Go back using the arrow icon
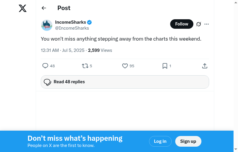This screenshot has height=152, width=238. point(44,8)
